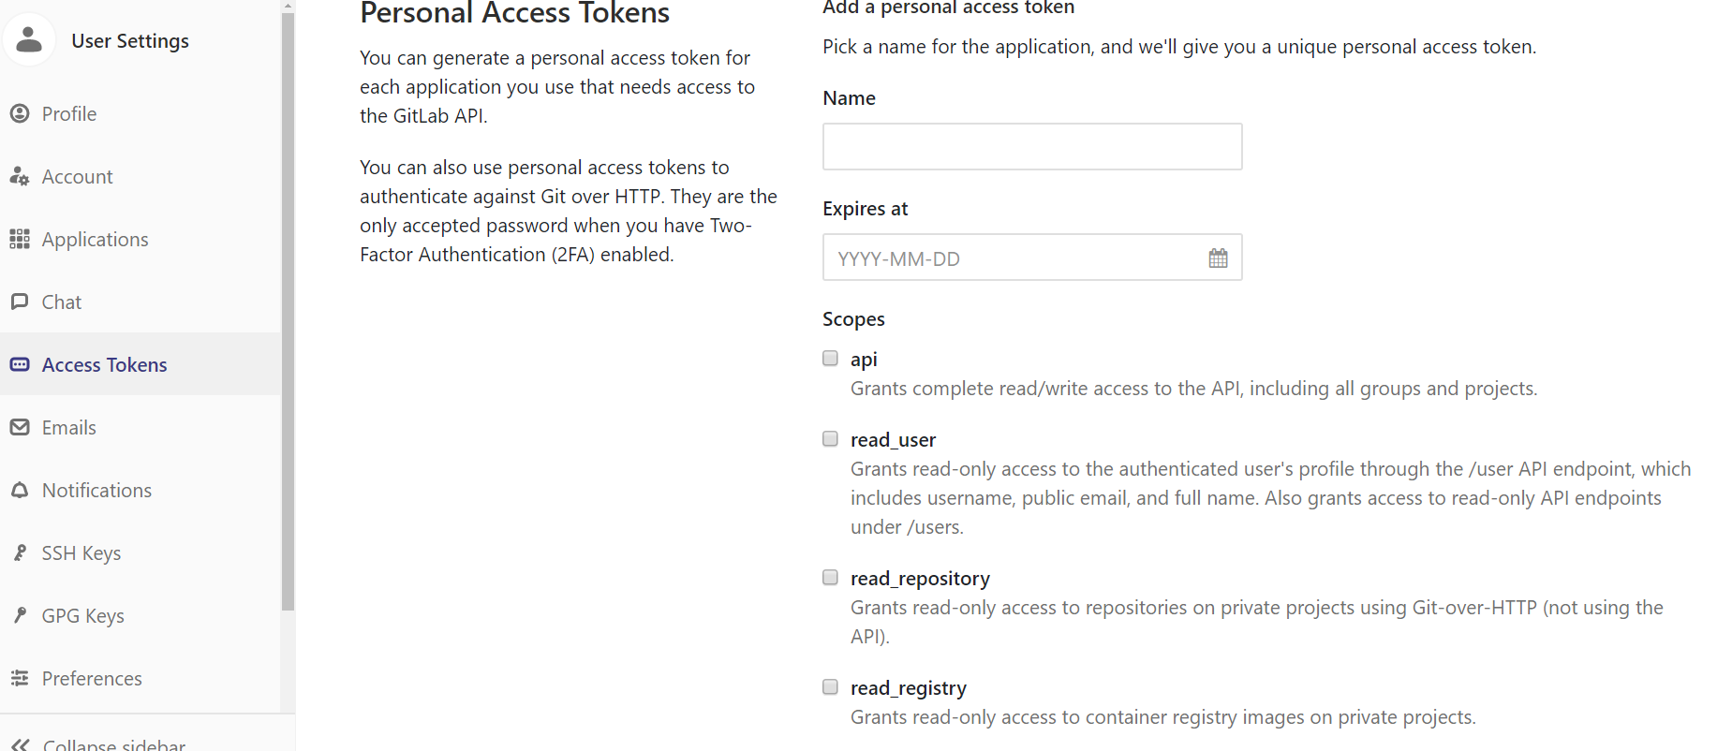
Task: Click the User Settings heading
Action: point(129,40)
